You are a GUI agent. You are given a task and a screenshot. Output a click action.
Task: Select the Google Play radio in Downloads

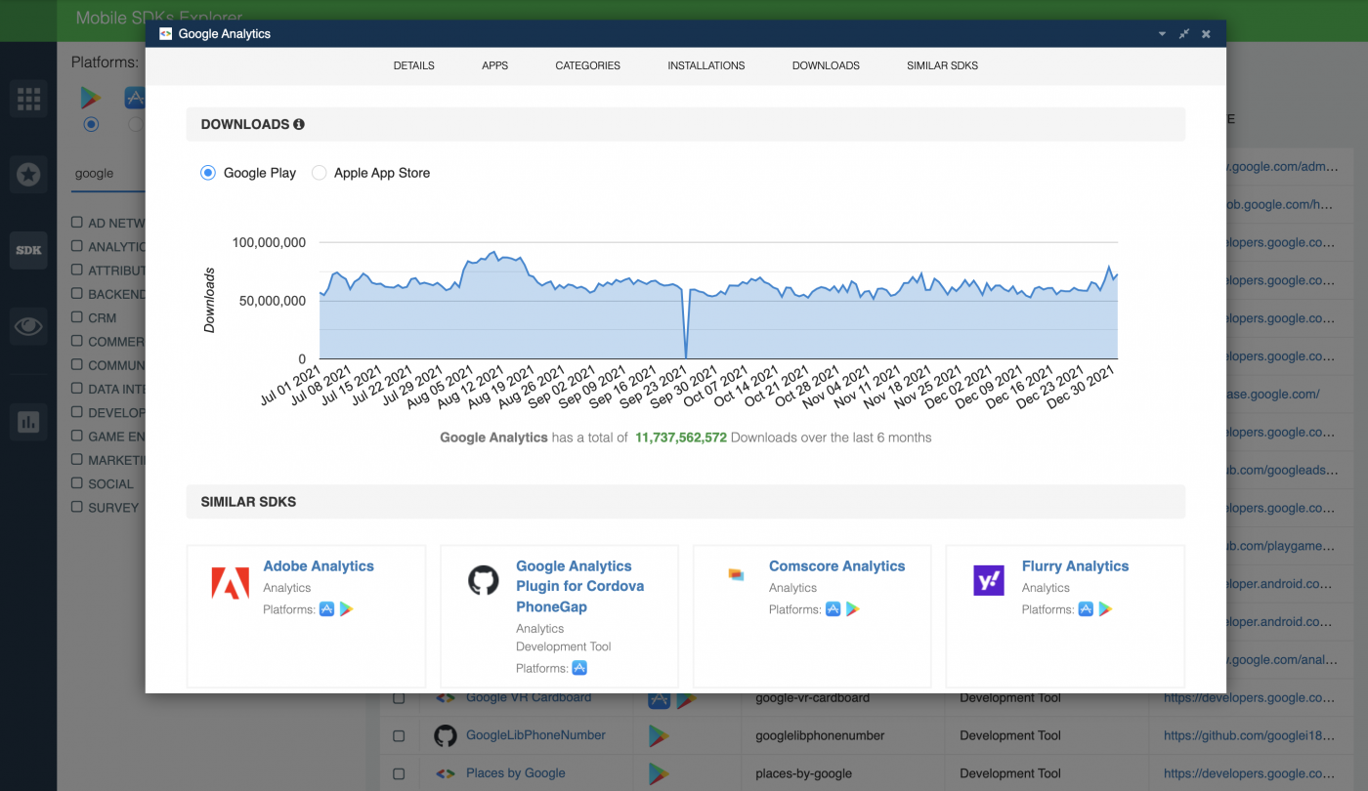[207, 173]
